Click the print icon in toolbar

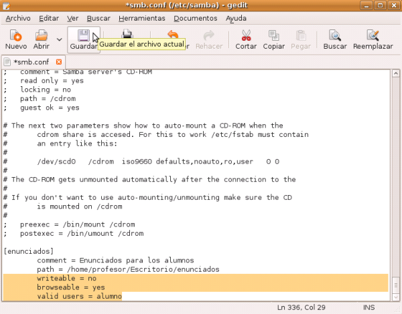click(x=127, y=35)
